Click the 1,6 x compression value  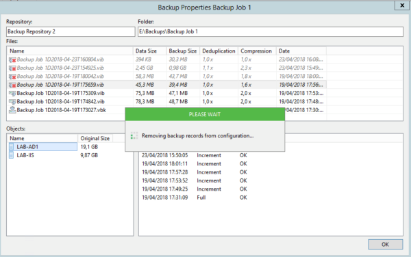pos(246,85)
